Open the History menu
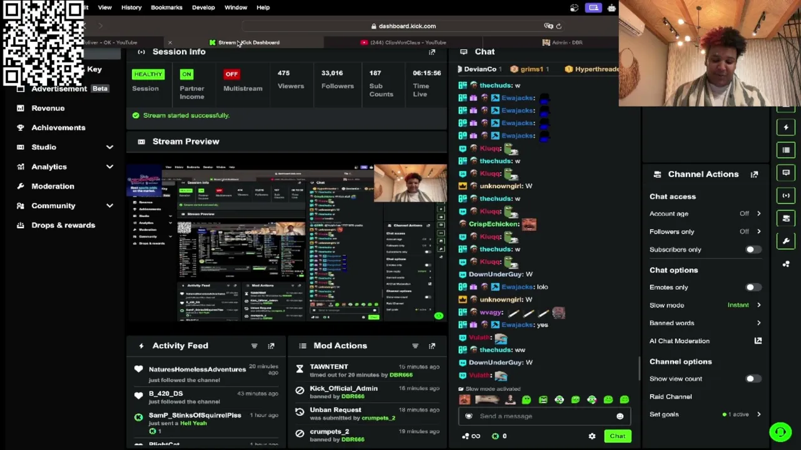 point(131,7)
